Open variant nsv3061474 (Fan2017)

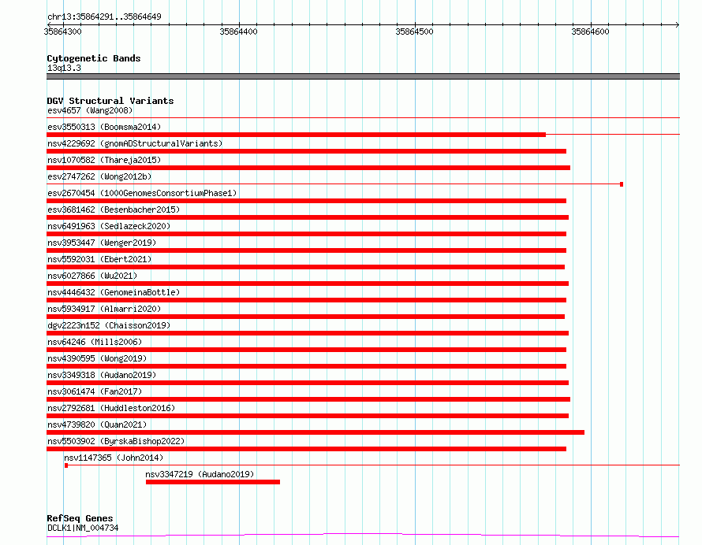tap(95, 391)
